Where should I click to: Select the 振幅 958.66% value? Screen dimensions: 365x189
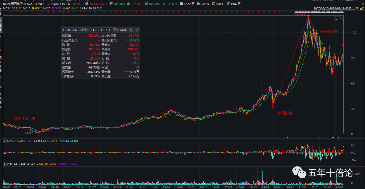[x=94, y=58]
